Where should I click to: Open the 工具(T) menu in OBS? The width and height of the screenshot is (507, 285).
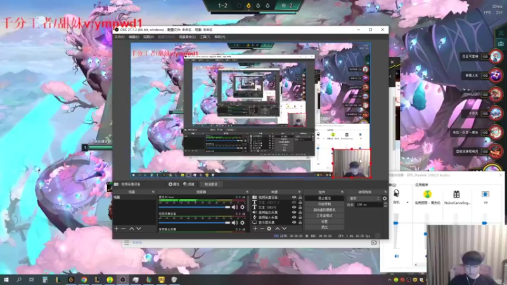(205, 37)
